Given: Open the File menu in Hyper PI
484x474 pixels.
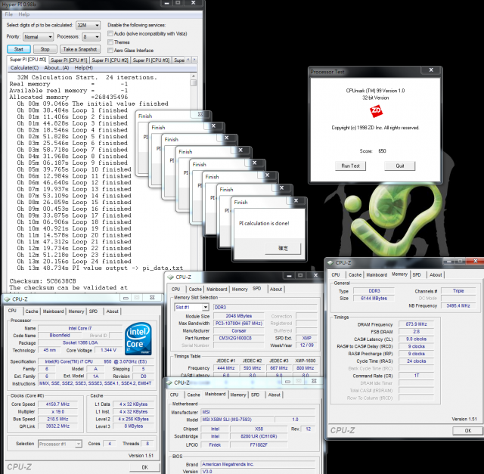Looking at the screenshot, I should coord(8,14).
